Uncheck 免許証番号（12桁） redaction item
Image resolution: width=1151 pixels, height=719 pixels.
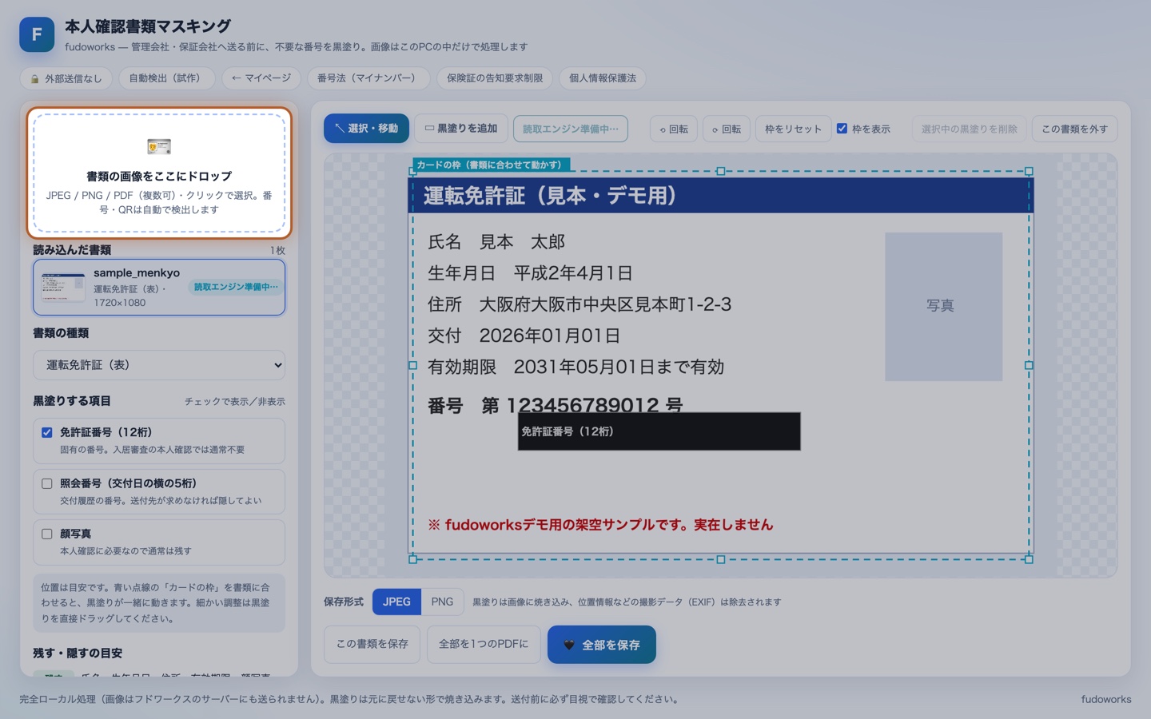click(x=47, y=432)
